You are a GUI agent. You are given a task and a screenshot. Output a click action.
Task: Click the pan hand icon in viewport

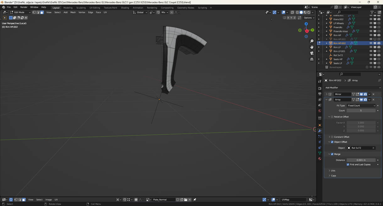click(x=312, y=47)
